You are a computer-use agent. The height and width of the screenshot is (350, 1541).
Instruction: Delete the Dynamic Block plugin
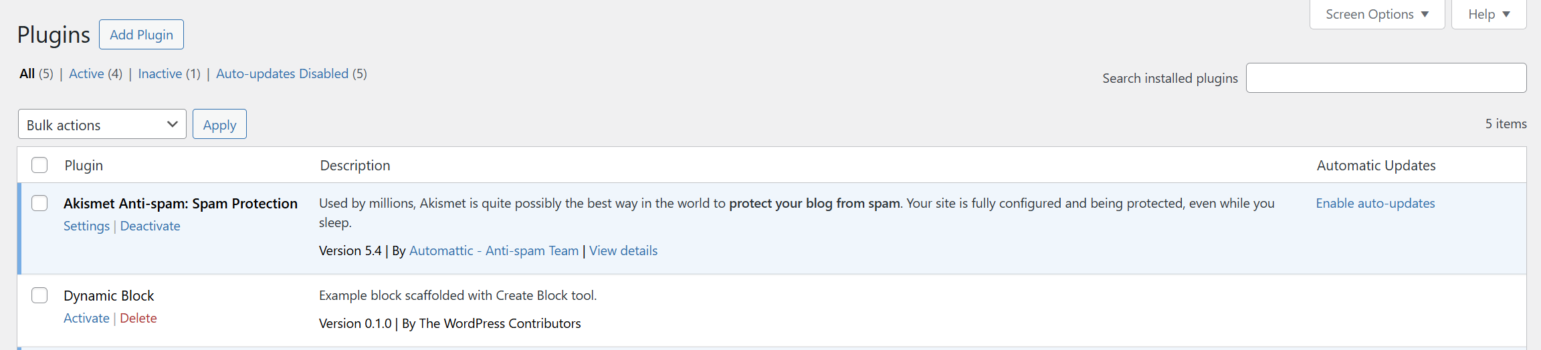(138, 318)
